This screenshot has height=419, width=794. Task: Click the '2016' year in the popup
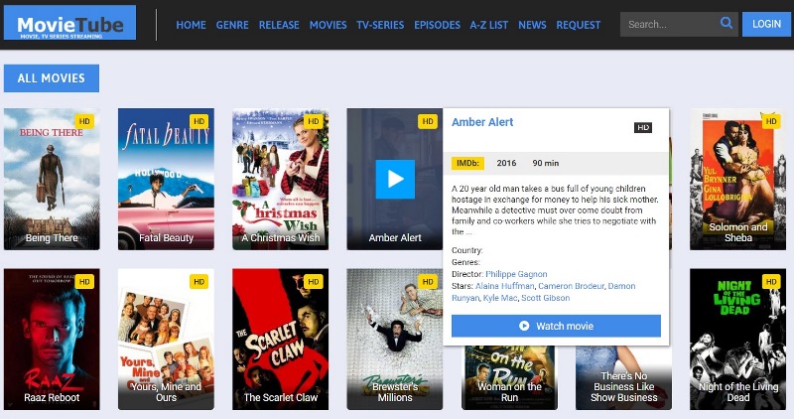point(506,163)
